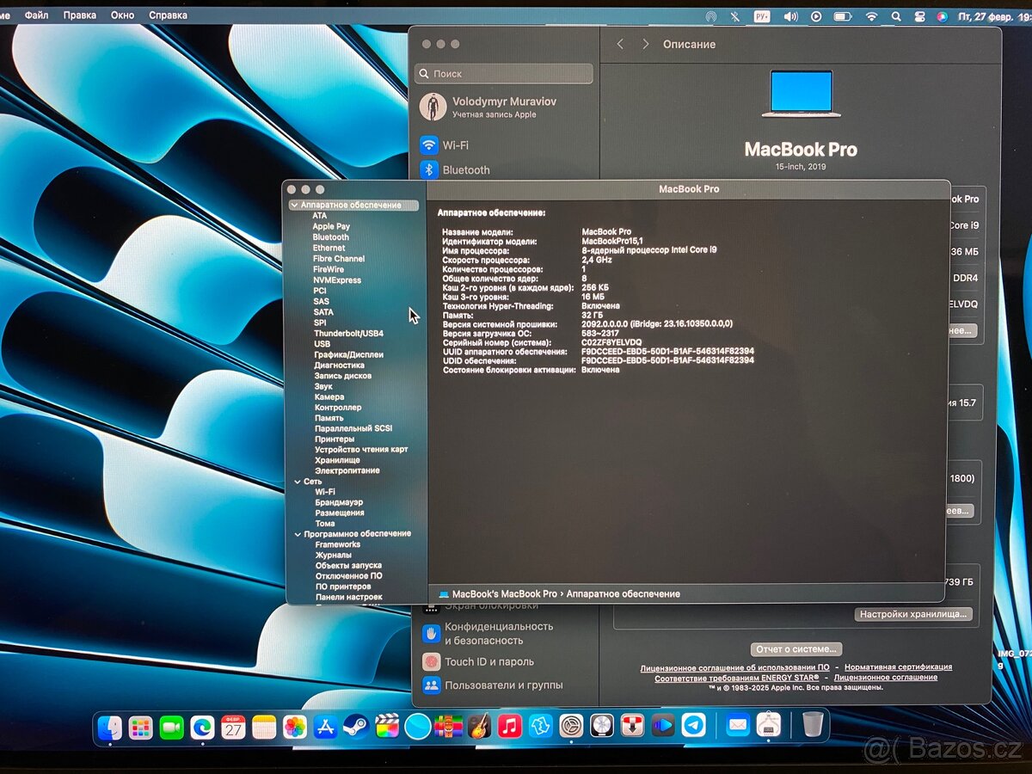Open Touch ID и пароль via its fingerprint icon
The height and width of the screenshot is (774, 1032).
[x=431, y=661]
